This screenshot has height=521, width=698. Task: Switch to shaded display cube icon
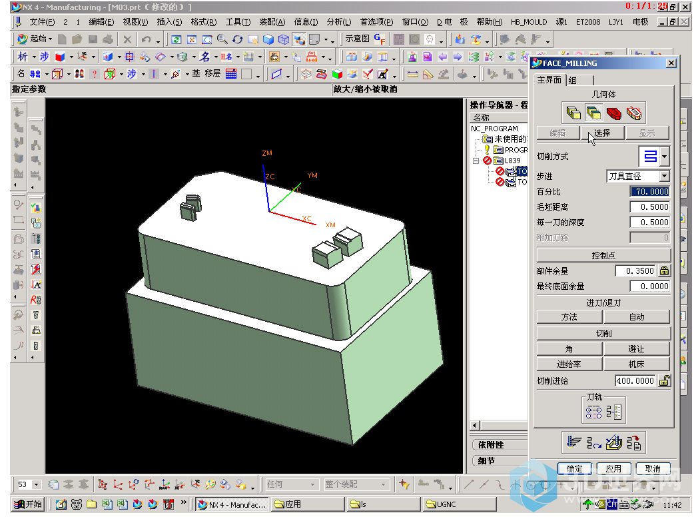(268, 39)
